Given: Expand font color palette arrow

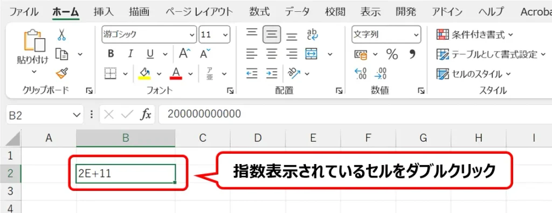Looking at the screenshot, I should 190,74.
